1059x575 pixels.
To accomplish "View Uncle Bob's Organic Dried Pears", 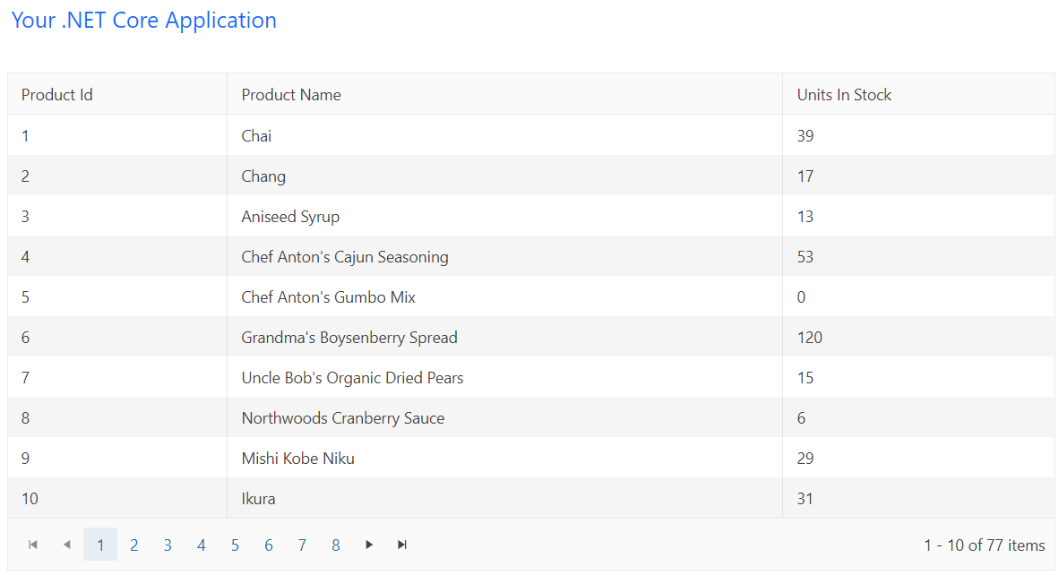I will pos(352,377).
